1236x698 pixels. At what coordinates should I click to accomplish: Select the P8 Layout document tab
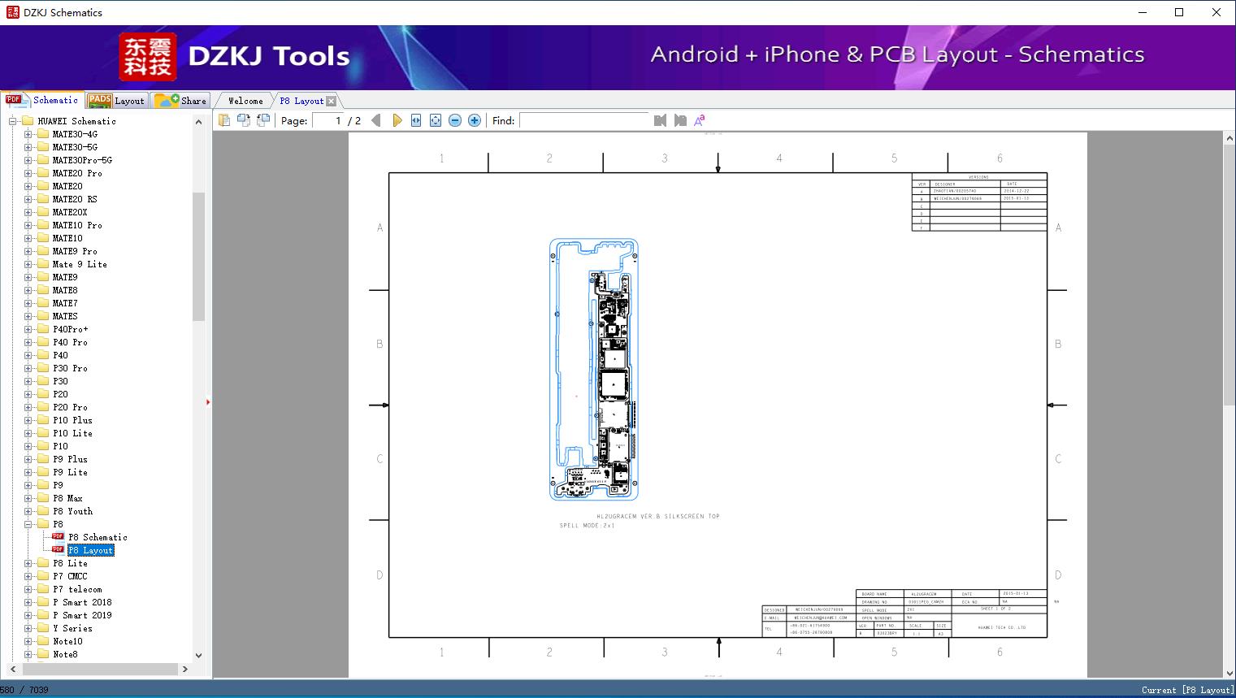coord(301,101)
